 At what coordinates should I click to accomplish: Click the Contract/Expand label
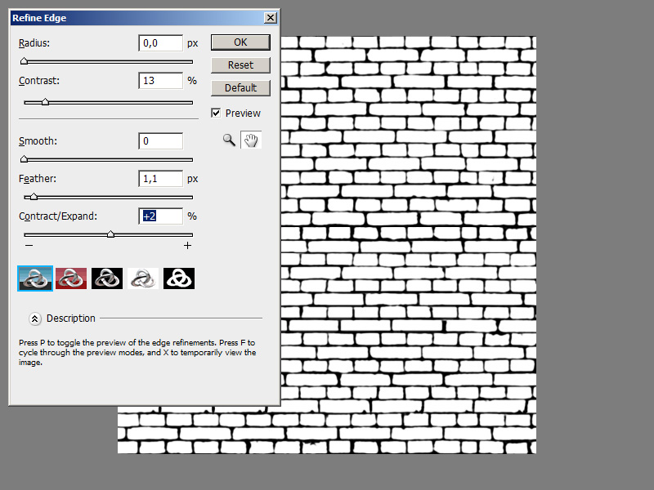point(58,216)
